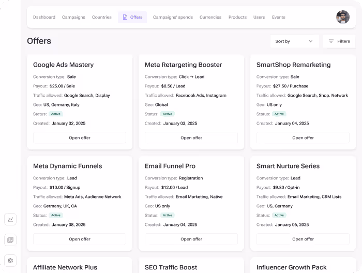Click the Sort by chevron arrow

point(310,41)
